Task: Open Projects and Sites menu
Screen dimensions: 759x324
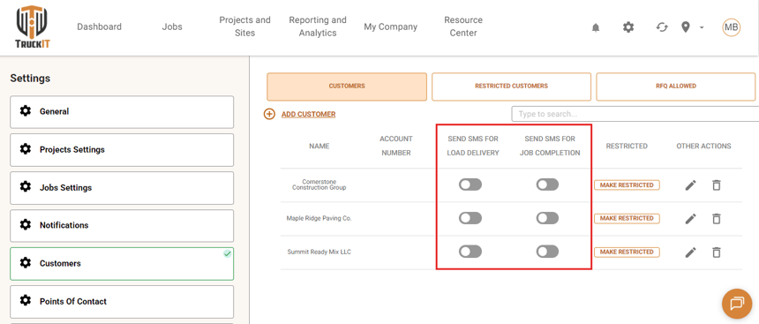Action: pyautogui.click(x=245, y=26)
